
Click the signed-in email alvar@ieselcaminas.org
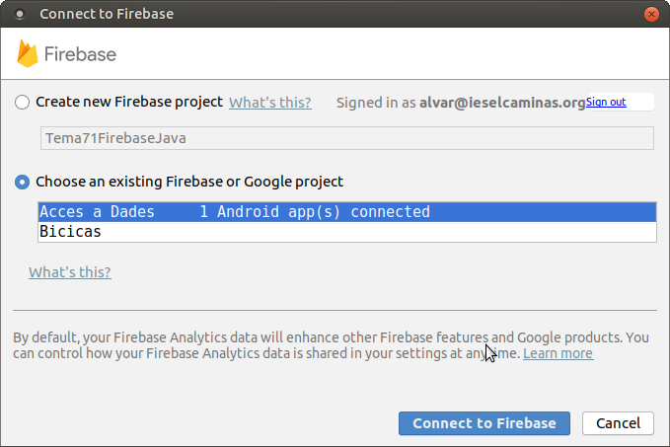pyautogui.click(x=502, y=102)
